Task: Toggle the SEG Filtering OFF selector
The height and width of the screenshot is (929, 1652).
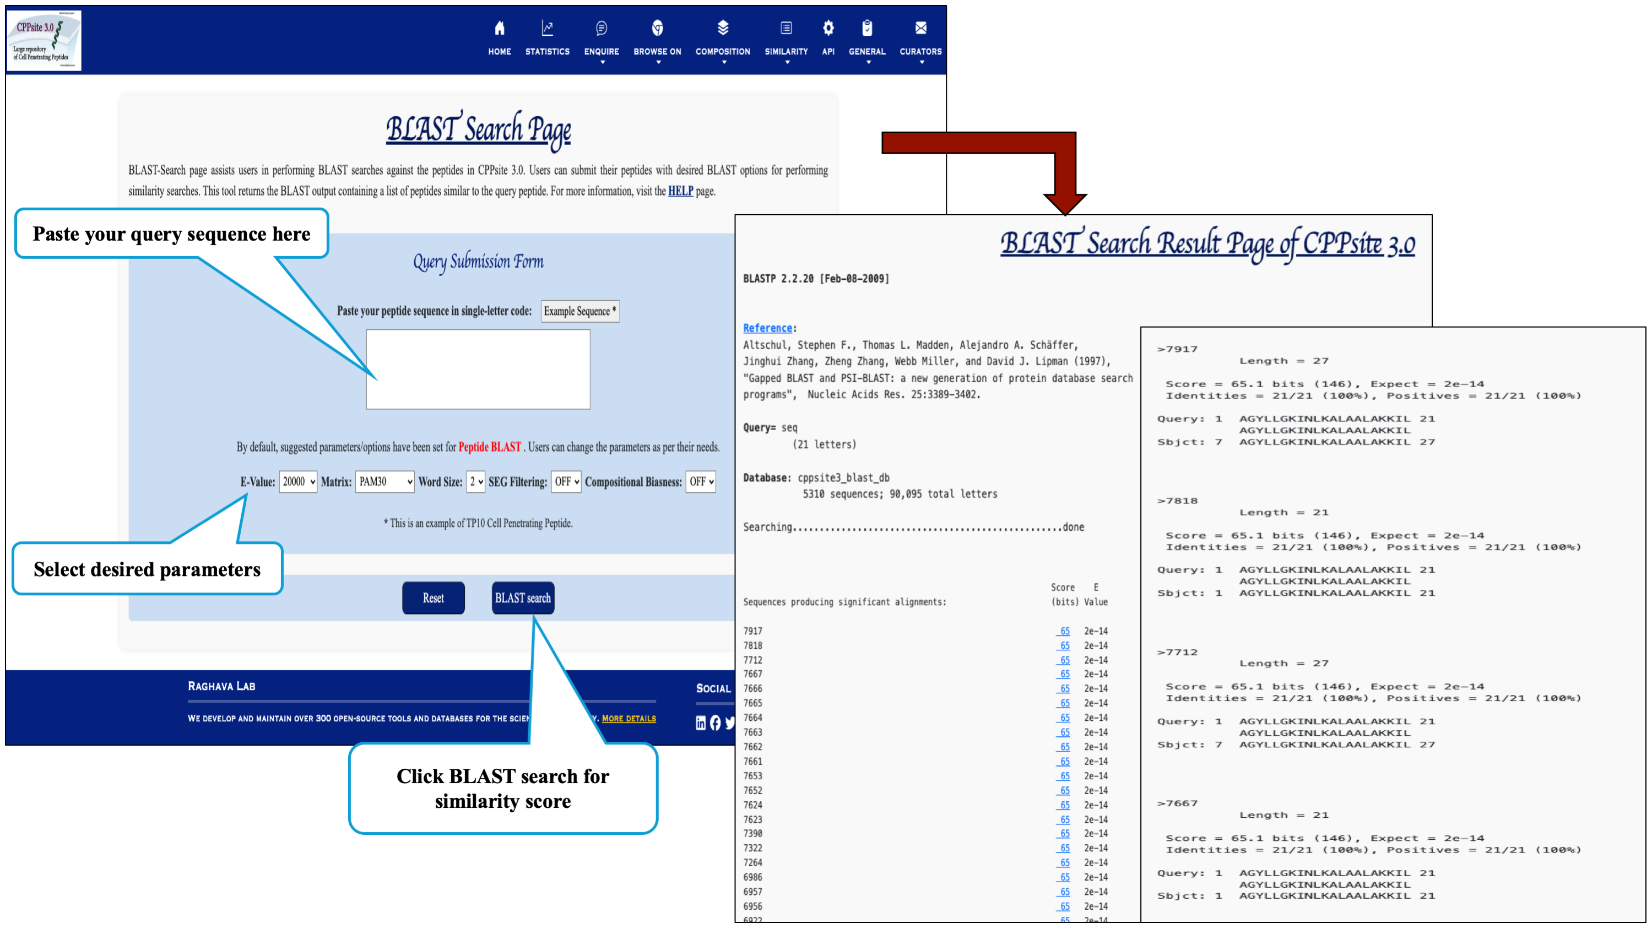Action: point(566,481)
